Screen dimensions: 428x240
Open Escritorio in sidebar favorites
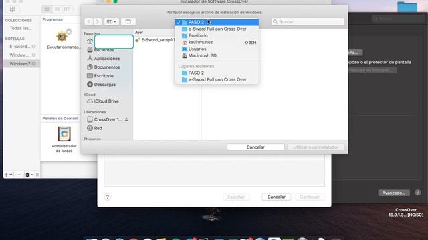[x=100, y=76]
